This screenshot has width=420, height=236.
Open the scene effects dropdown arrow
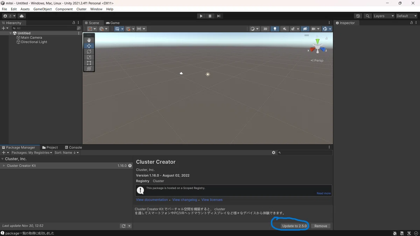point(298,29)
